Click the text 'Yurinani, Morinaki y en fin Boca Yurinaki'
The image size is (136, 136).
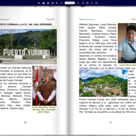[101, 68]
